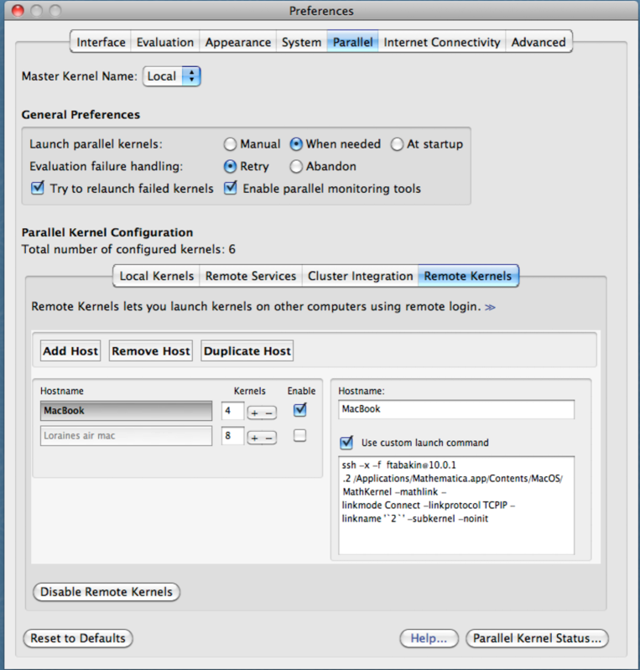The image size is (640, 670).
Task: Click Disable Remote Kernels
Action: (106, 592)
